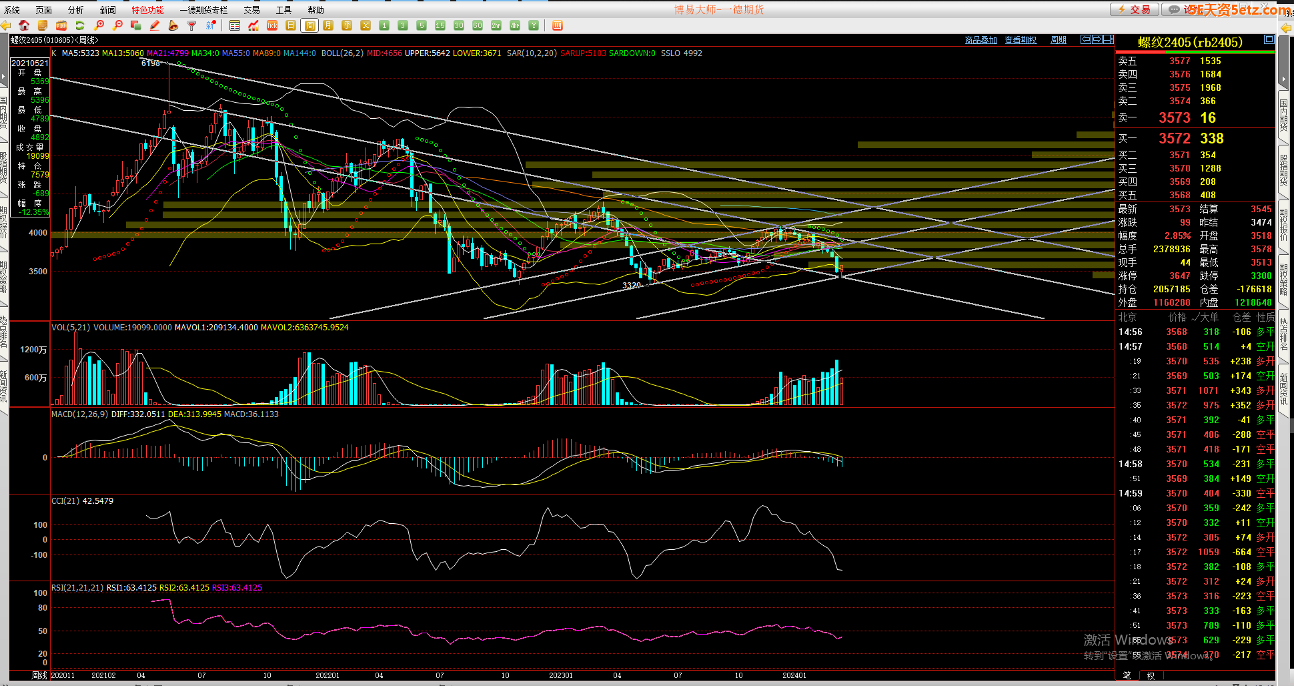
Task: Click the zoom in magnifier icon
Action: coord(99,25)
